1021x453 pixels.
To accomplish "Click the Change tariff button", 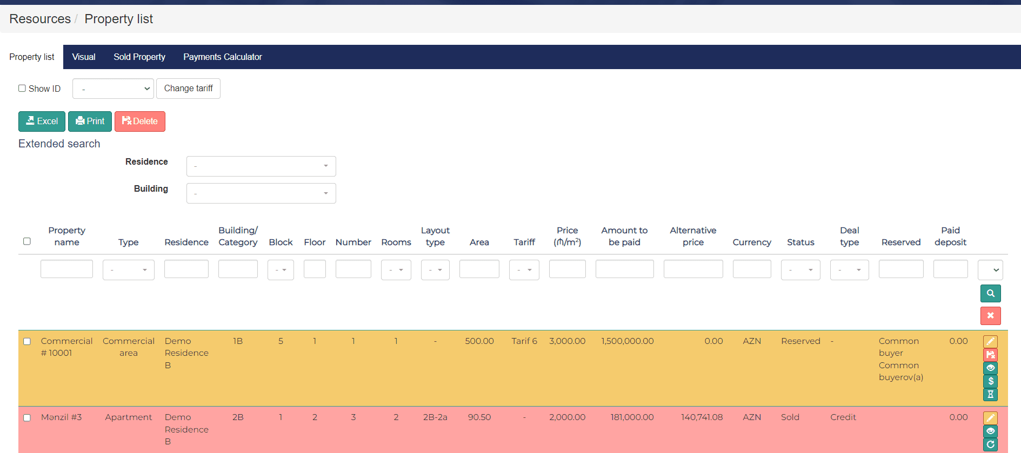I will [x=188, y=89].
